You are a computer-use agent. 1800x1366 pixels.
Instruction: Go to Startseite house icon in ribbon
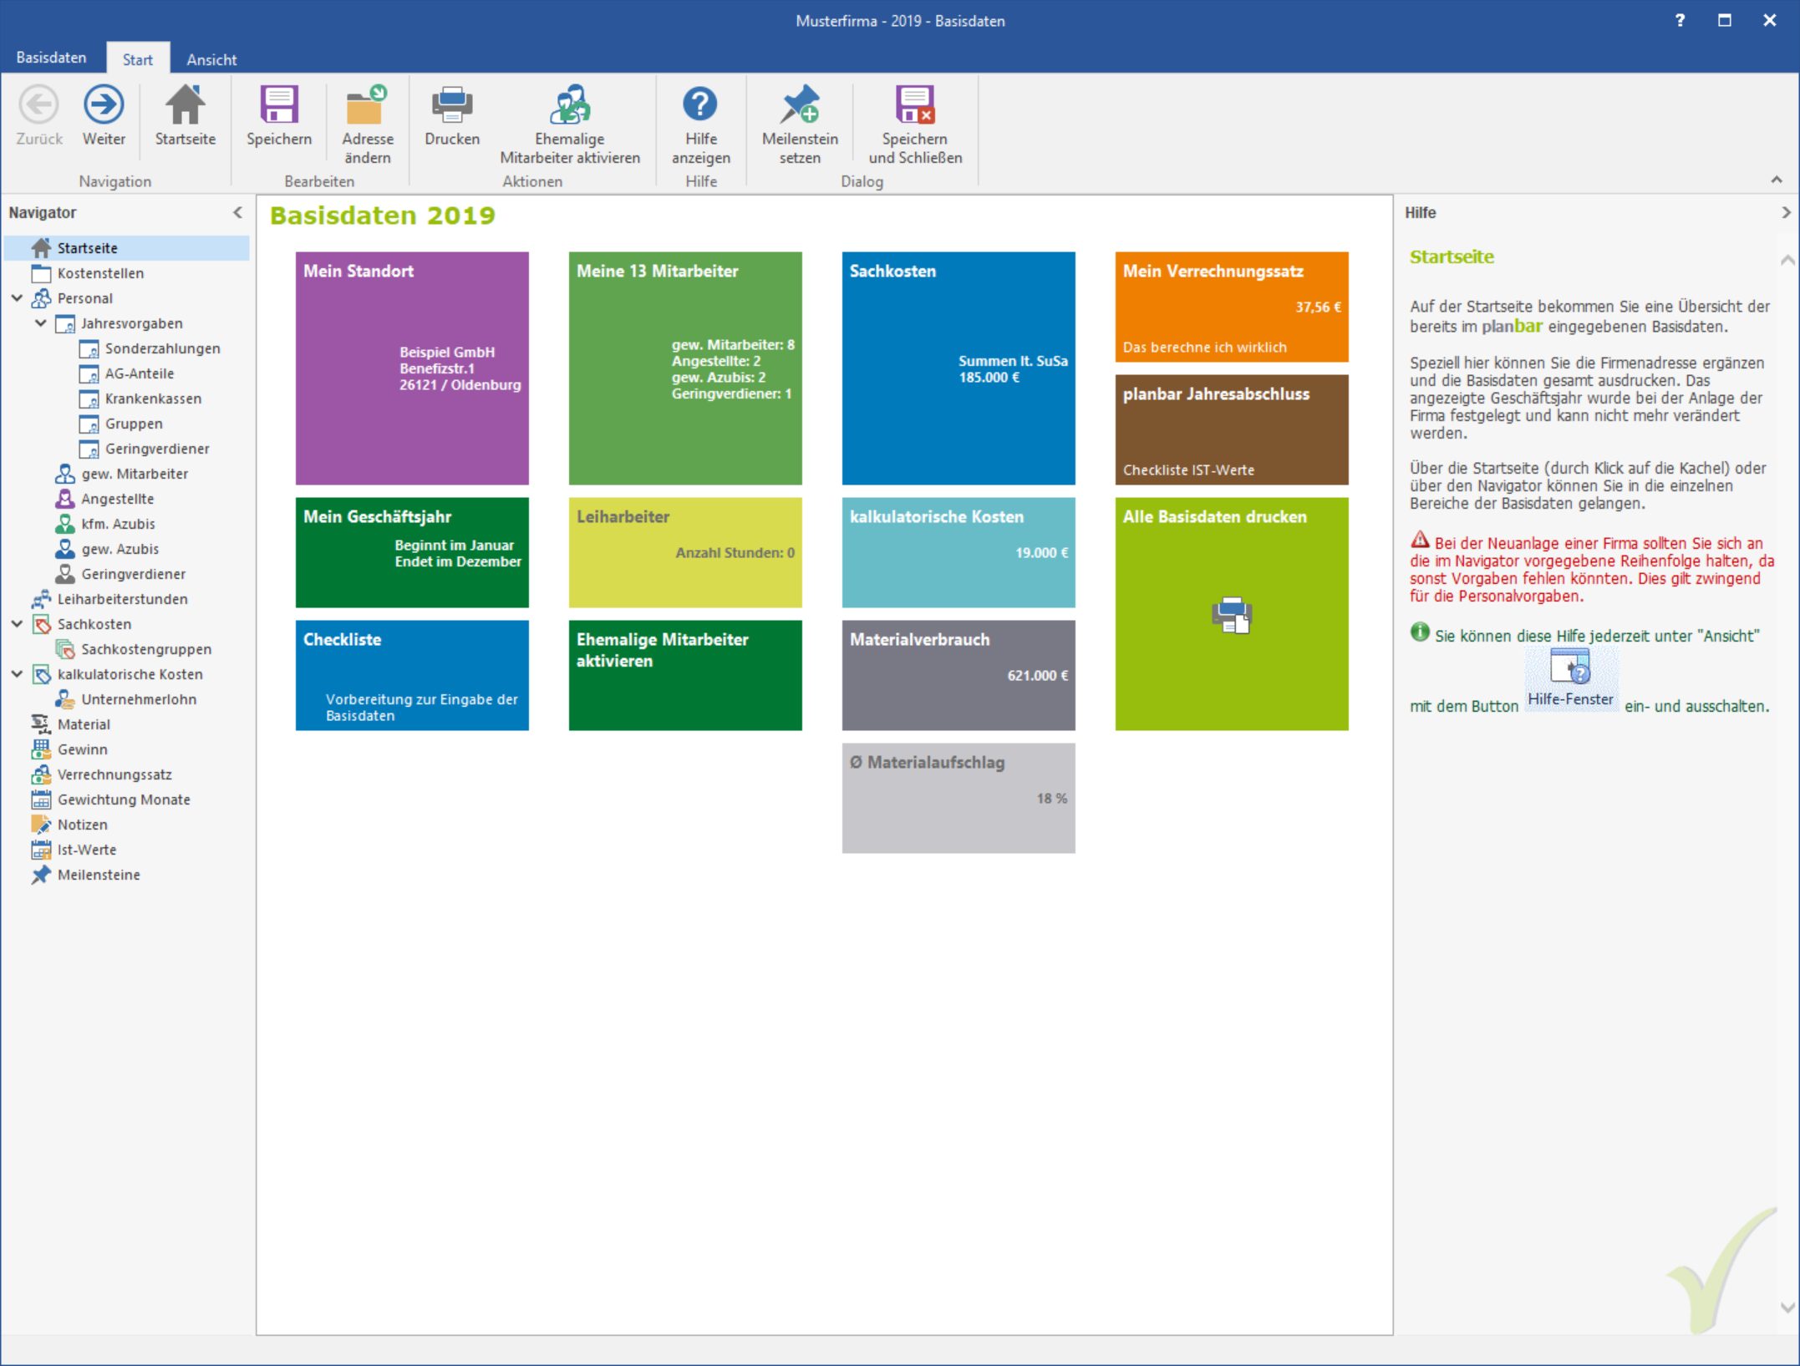click(x=185, y=104)
